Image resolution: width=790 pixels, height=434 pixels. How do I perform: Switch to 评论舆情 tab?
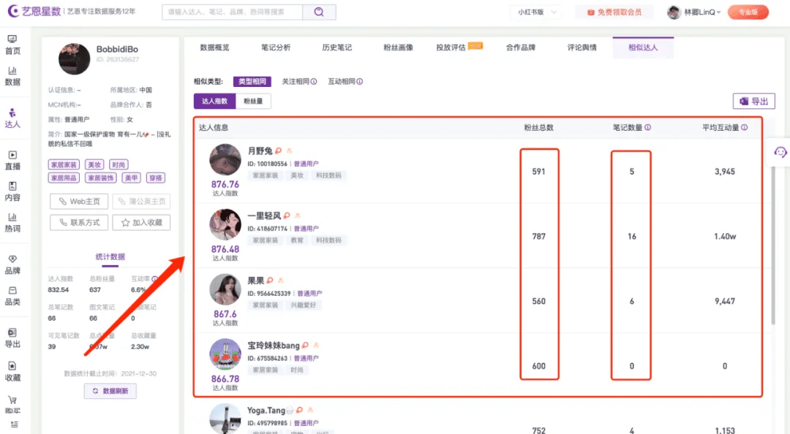(x=582, y=47)
